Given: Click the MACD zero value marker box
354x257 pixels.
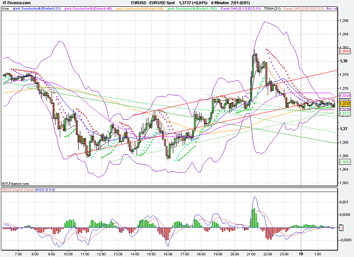Looking at the screenshot, I should (x=342, y=228).
